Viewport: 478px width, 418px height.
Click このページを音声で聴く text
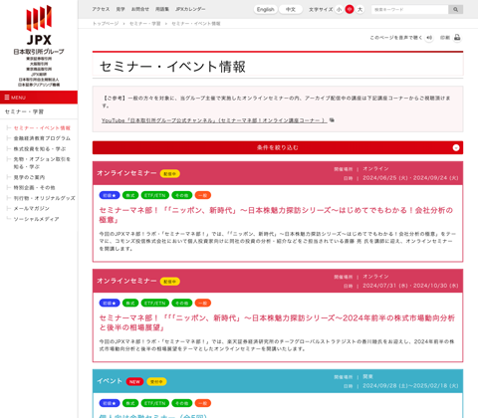396,38
